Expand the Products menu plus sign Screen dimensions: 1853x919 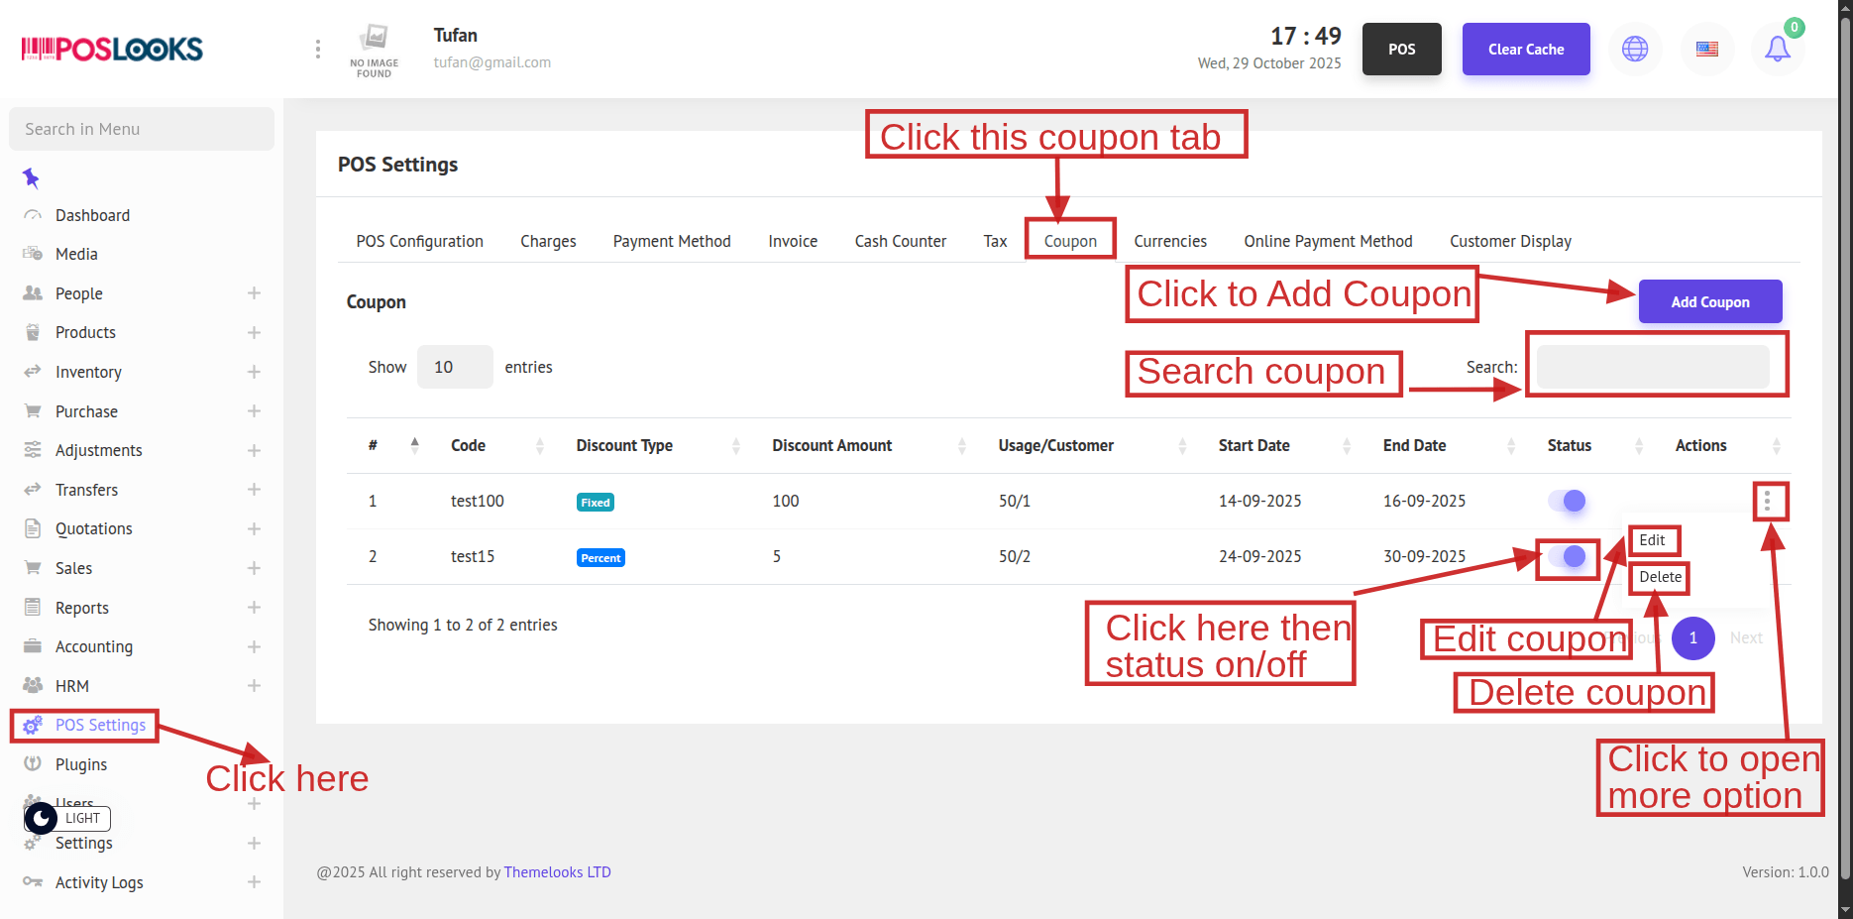254,333
